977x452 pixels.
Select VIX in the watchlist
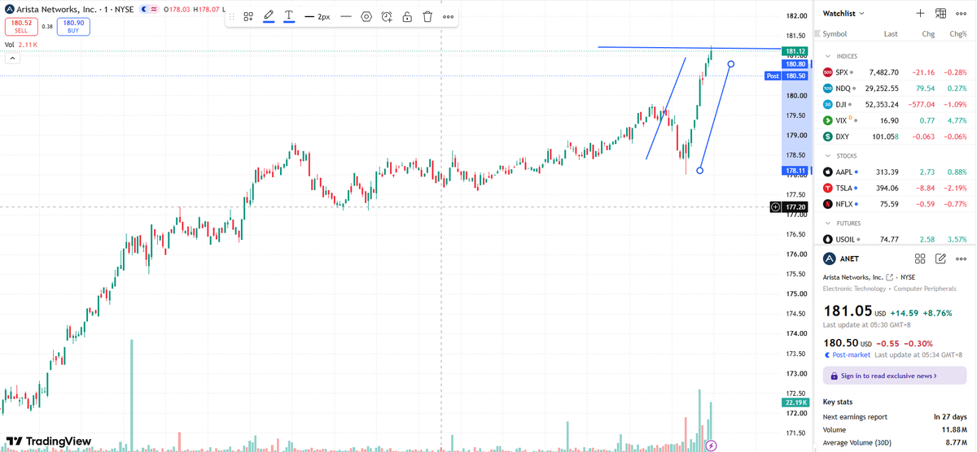[895, 120]
